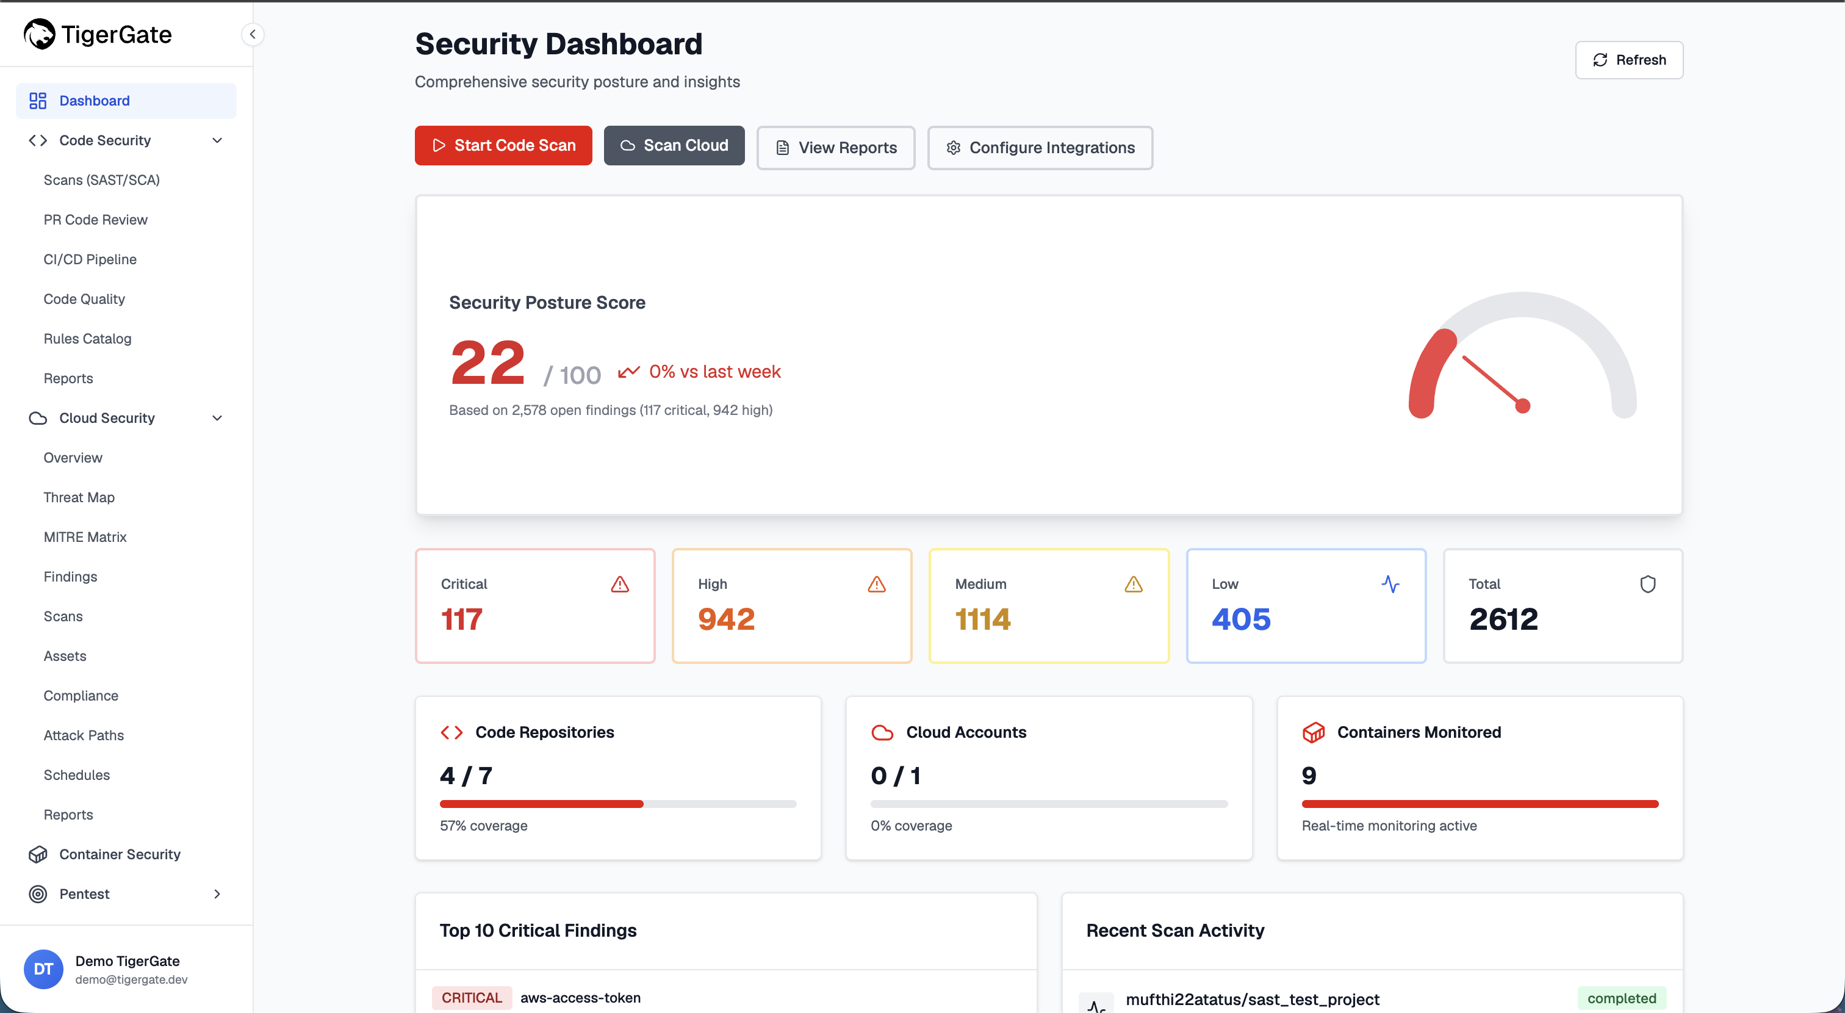Start a code scan
Image resolution: width=1845 pixels, height=1013 pixels.
503,145
